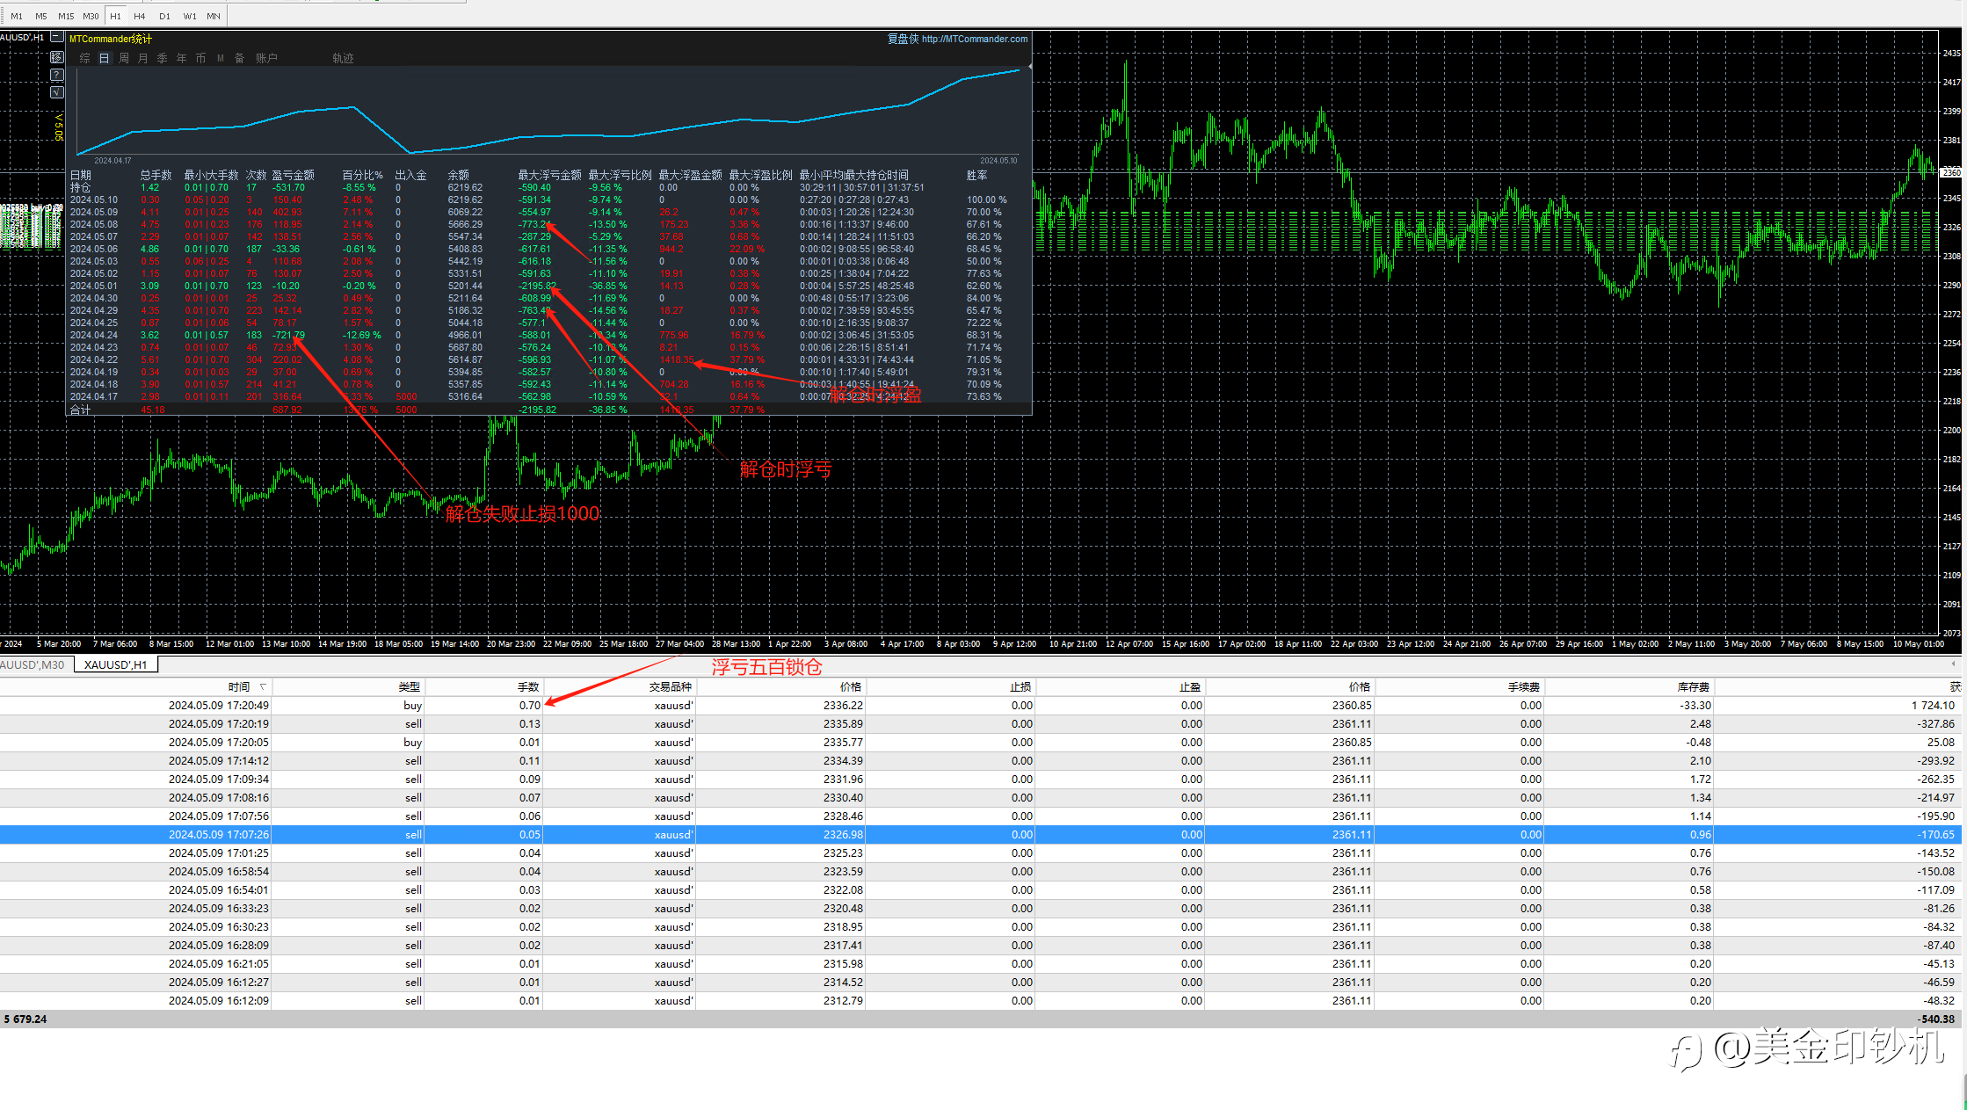The width and height of the screenshot is (1967, 1110).
Task: Sort orders by 止损 column header
Action: (x=950, y=686)
